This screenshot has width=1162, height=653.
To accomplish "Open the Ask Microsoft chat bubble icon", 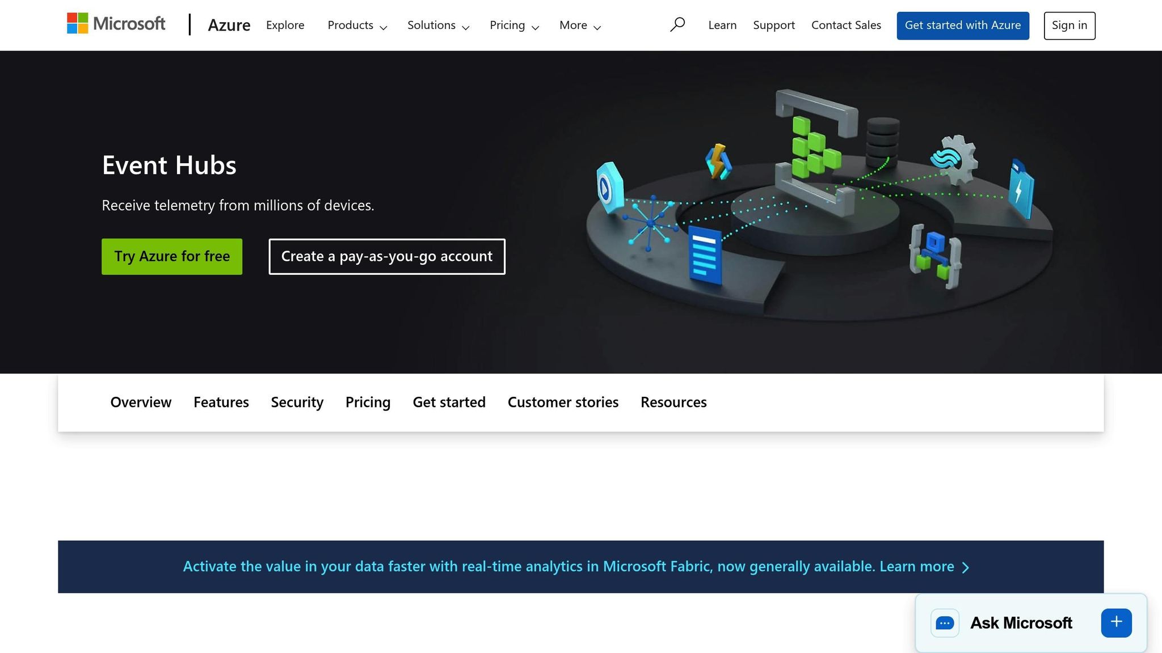I will coord(944,622).
